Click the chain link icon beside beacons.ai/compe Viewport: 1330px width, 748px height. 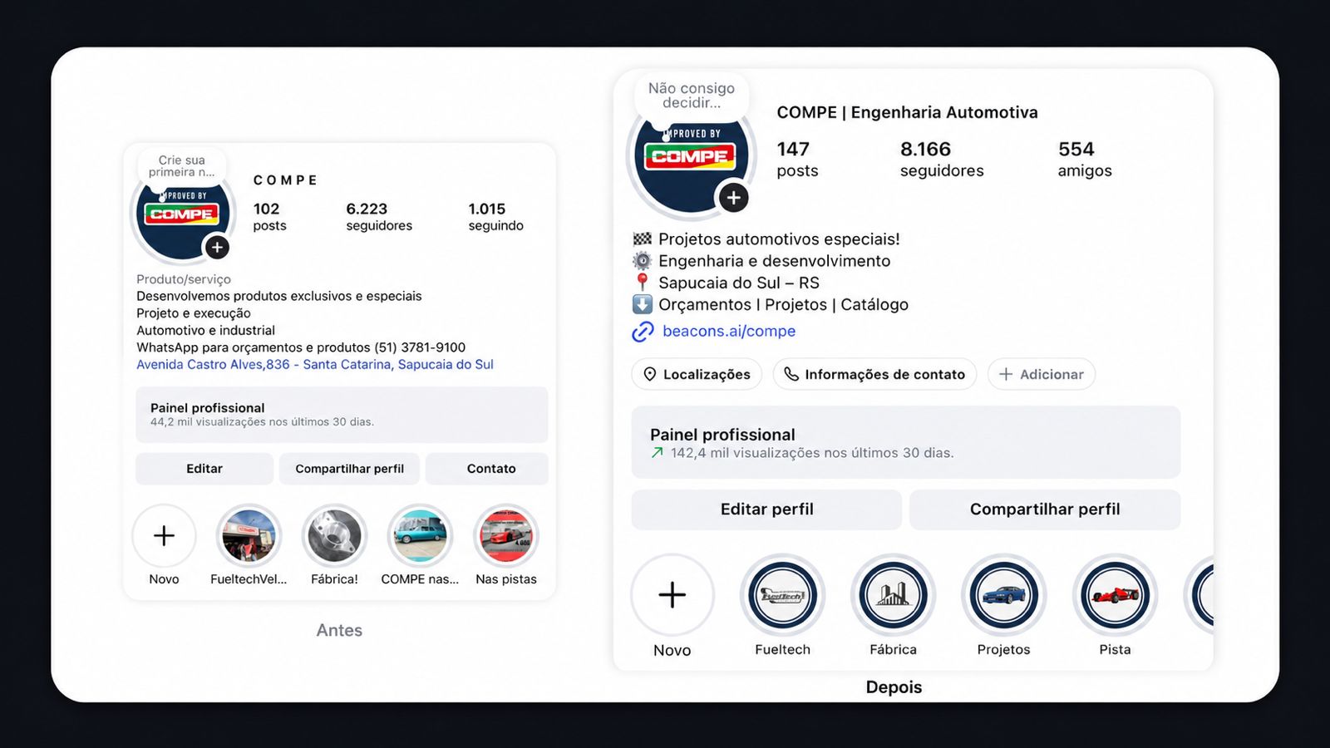pos(643,332)
